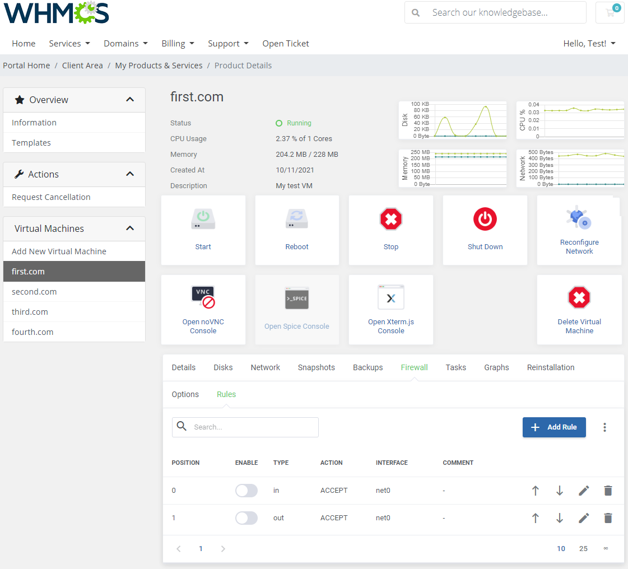The height and width of the screenshot is (569, 628).
Task: Click the firewall rules Search field
Action: (x=245, y=427)
